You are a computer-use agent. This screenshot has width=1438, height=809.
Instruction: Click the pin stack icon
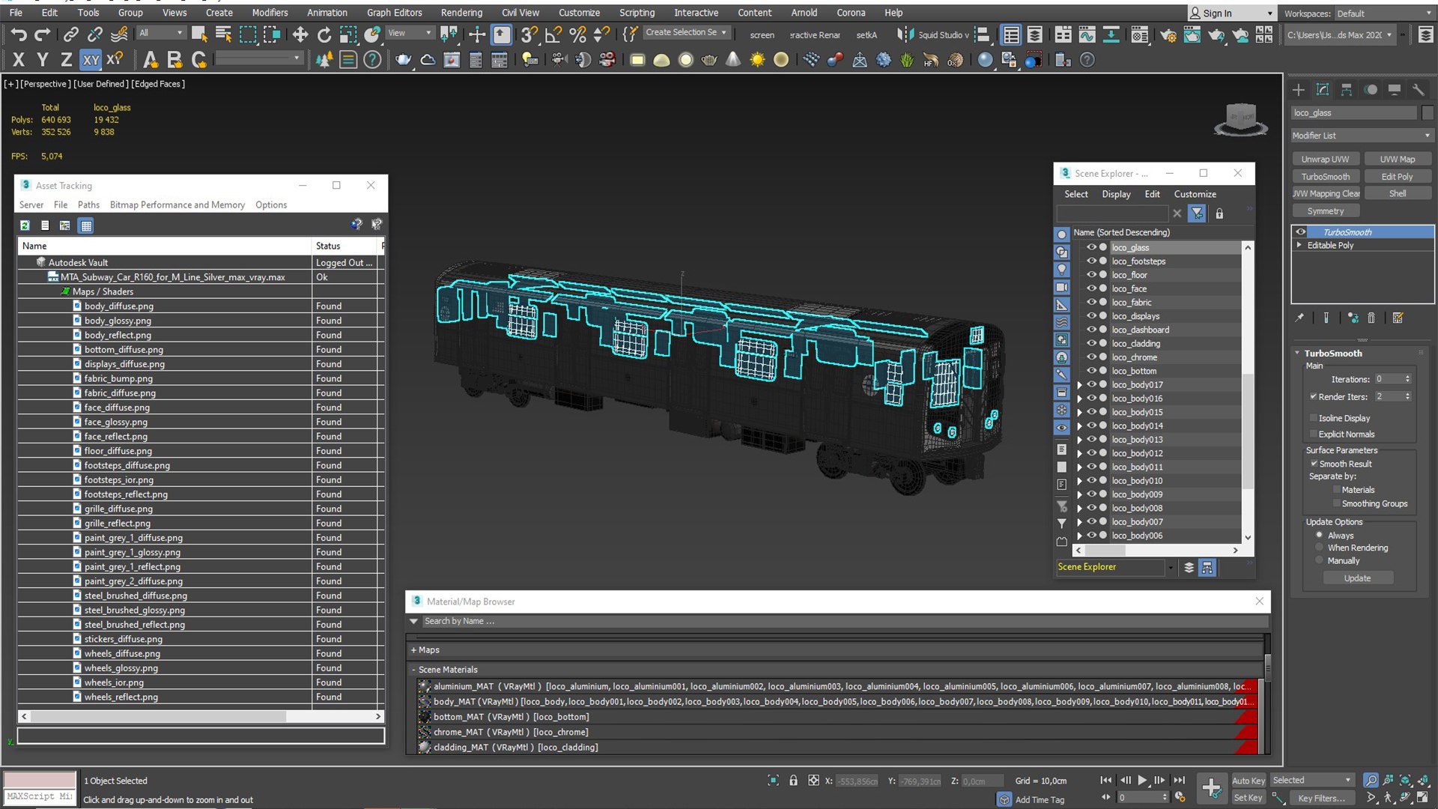coord(1299,318)
